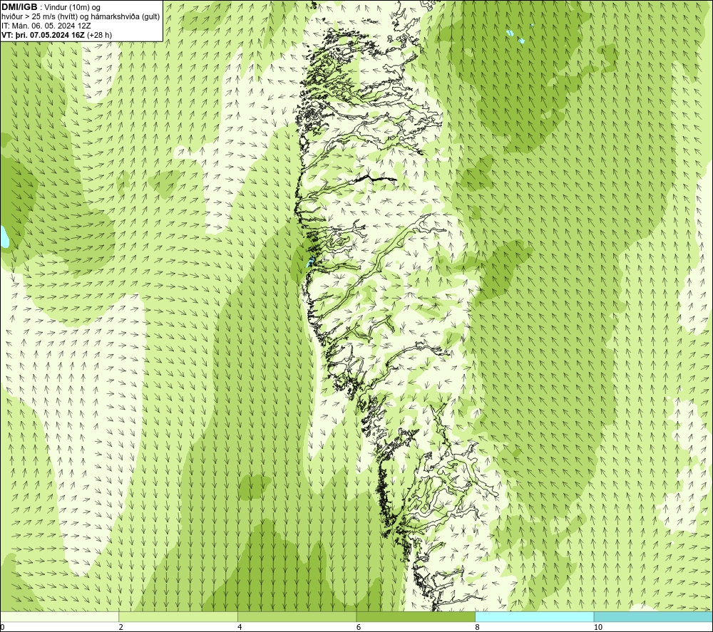Choose the 6–8 m/s dark green legend band
Image resolution: width=713 pixels, height=632 pixels.
[x=416, y=616]
